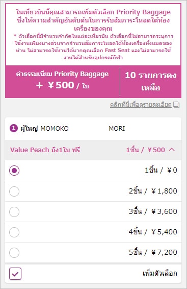This screenshot has width=187, height=289.
Task: Click the external link icon beside details link
Action: 176,105
